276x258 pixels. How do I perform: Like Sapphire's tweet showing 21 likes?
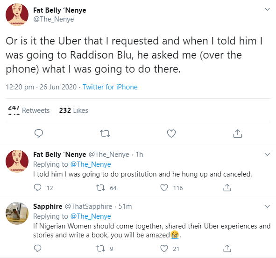pyautogui.click(x=164, y=249)
